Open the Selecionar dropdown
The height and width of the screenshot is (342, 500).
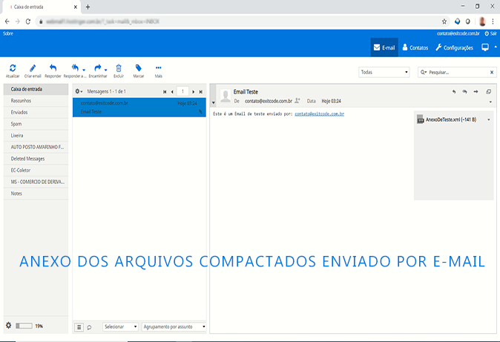click(120, 326)
